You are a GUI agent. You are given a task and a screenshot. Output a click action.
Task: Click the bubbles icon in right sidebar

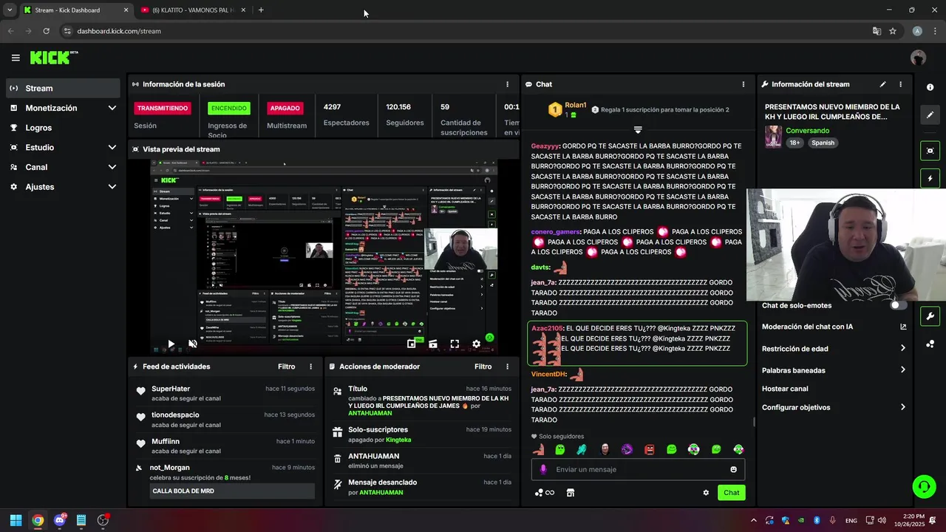(930, 344)
